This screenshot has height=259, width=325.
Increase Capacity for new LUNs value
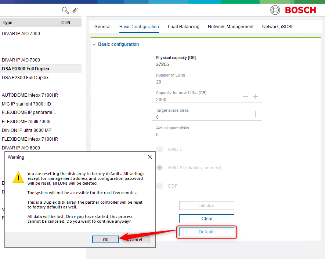(256, 97)
